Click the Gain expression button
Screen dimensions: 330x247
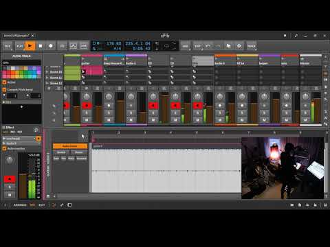(56, 158)
